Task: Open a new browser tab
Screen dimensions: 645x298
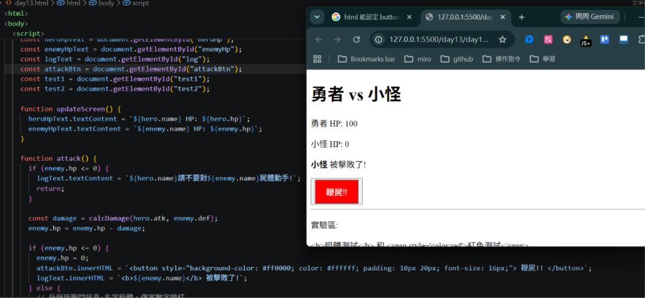Action: pyautogui.click(x=522, y=17)
